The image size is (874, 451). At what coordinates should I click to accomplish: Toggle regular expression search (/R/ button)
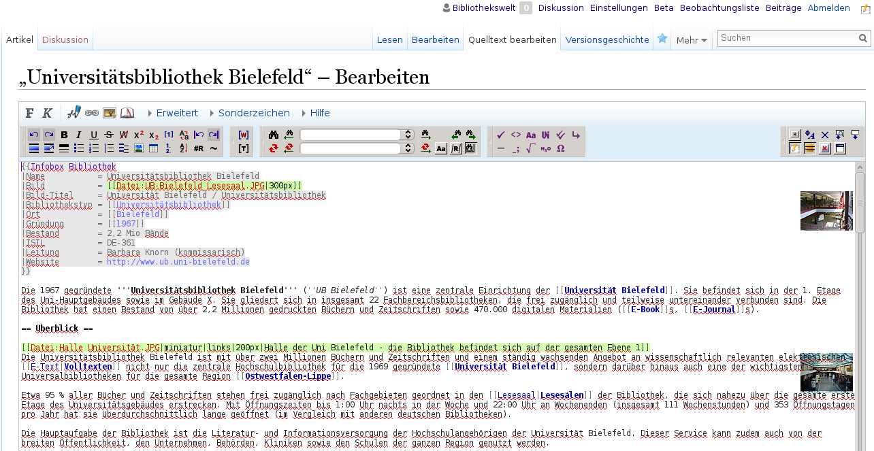(x=456, y=148)
